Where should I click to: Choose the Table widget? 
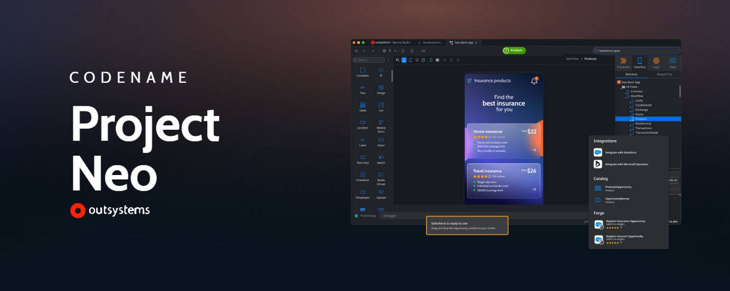coord(362,107)
